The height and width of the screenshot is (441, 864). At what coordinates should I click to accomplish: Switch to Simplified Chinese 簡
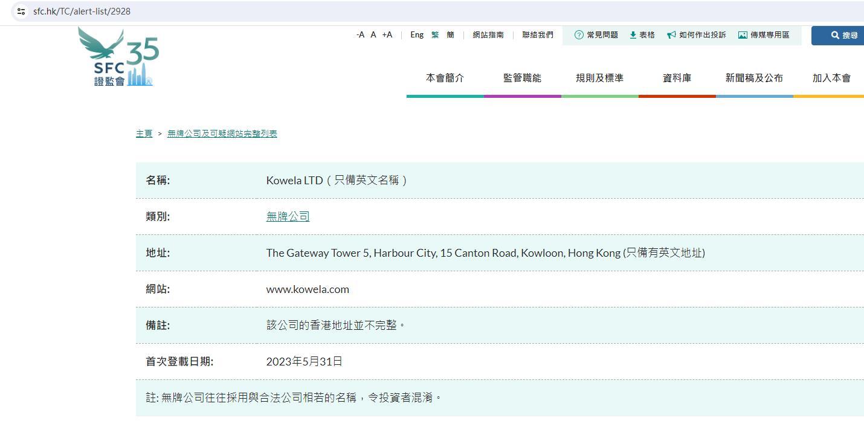pos(450,35)
